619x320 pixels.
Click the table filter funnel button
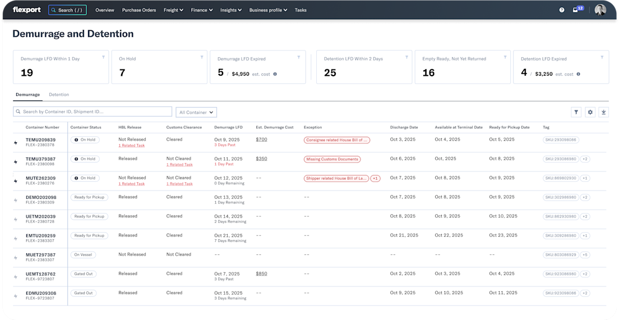click(576, 113)
